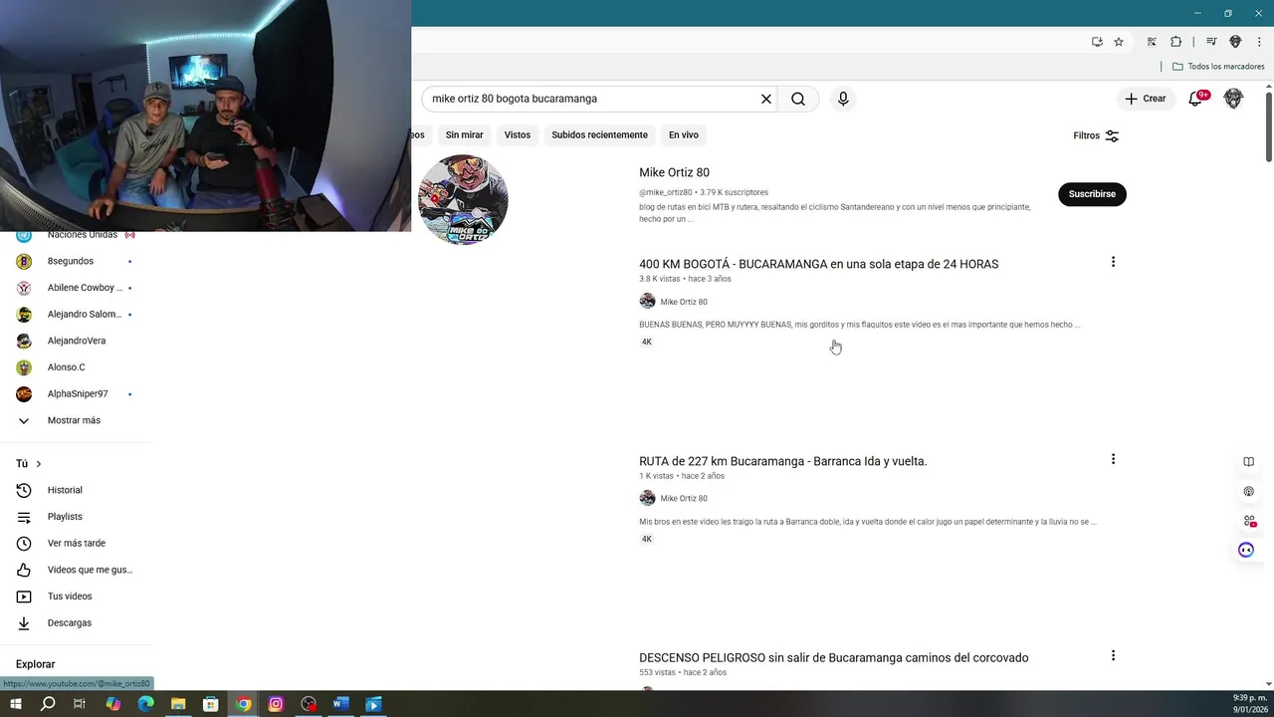The image size is (1274, 717).
Task: Open Mike Ortiz 80 under the RUTA de 227 km video
Action: (x=684, y=498)
